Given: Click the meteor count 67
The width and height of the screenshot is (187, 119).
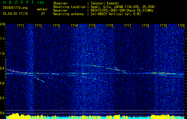Looking at the screenshot, I should pyautogui.click(x=43, y=14).
